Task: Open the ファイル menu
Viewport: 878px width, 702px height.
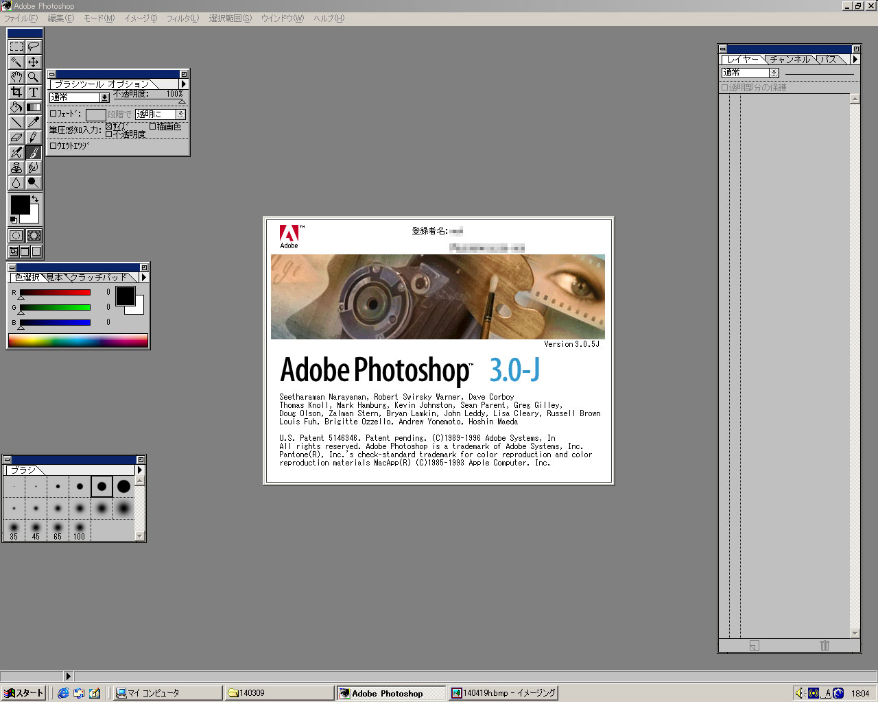Action: point(21,19)
